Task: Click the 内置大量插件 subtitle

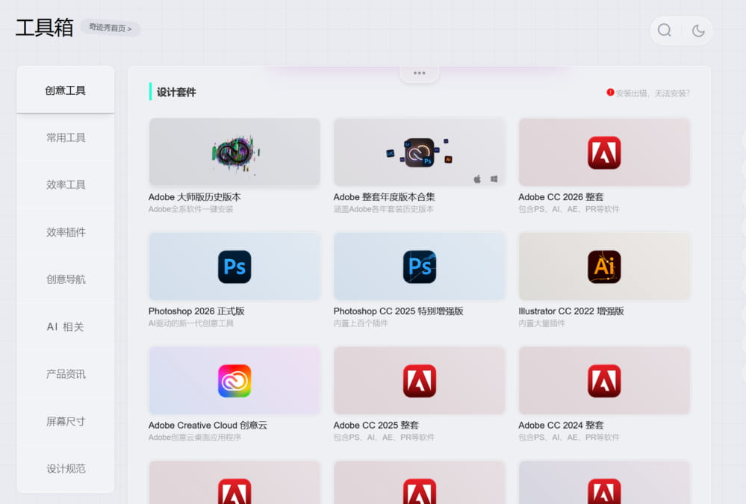Action: [541, 323]
